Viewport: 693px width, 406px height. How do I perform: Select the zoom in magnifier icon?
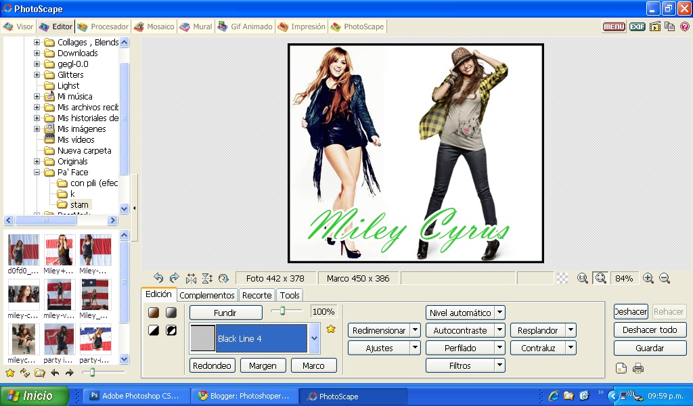[x=648, y=277]
